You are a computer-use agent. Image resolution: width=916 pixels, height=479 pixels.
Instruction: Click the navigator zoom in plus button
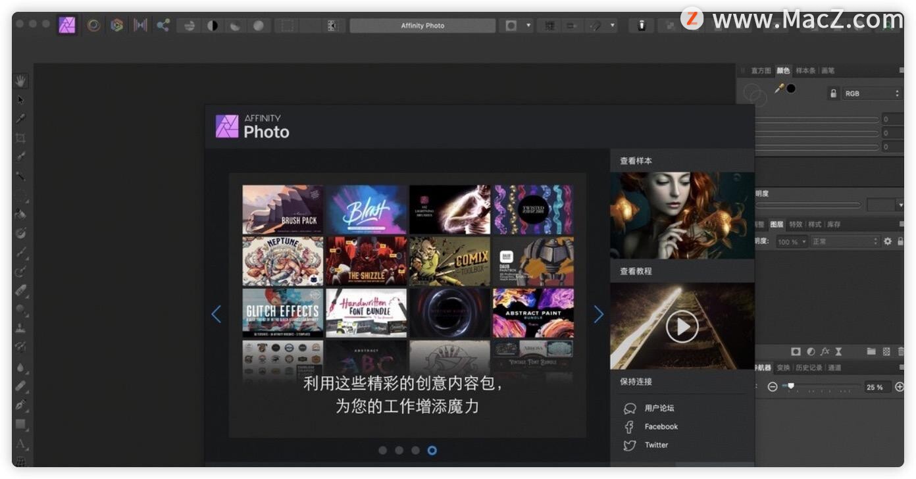click(899, 387)
